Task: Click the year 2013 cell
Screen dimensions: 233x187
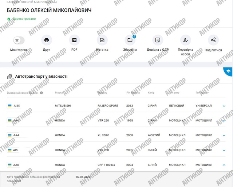Action: (x=130, y=106)
